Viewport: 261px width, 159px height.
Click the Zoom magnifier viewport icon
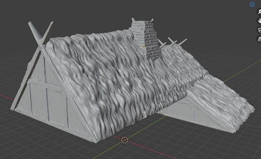click(259, 12)
